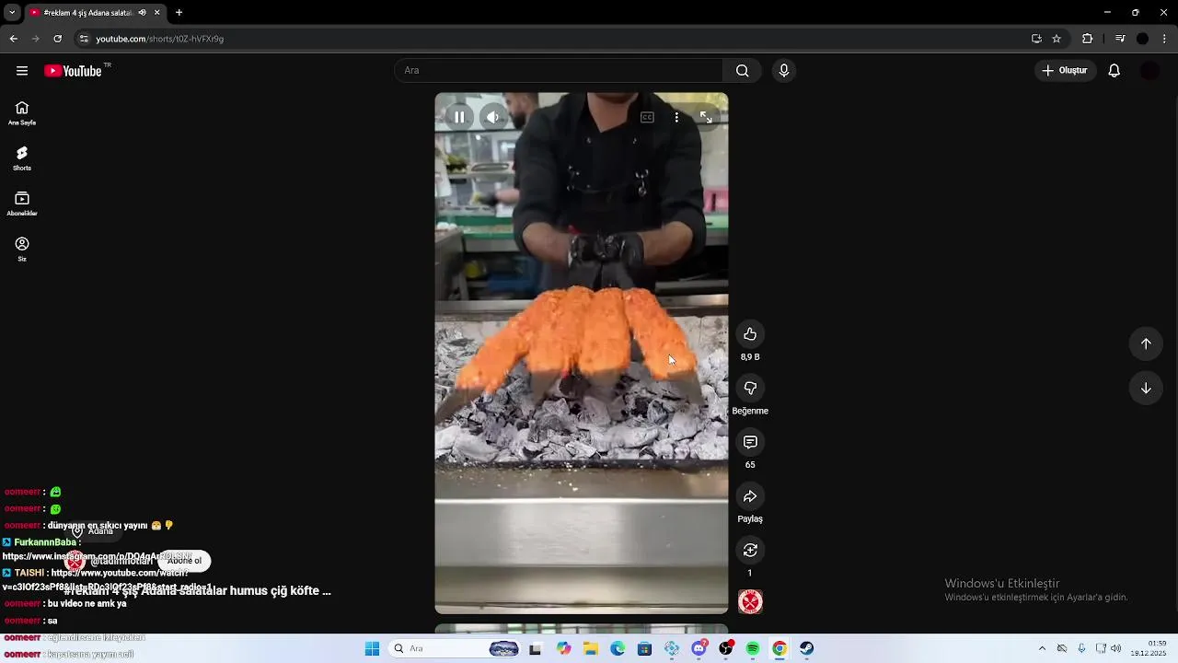The image size is (1178, 663).
Task: Open Chrome three-dot menu
Action: pos(1164,39)
